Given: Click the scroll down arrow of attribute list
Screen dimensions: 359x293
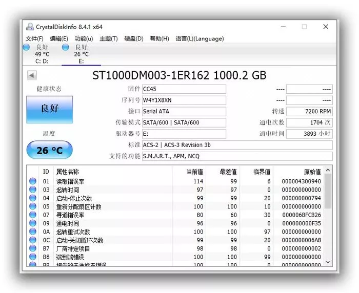Looking at the screenshot, I should click(328, 262).
